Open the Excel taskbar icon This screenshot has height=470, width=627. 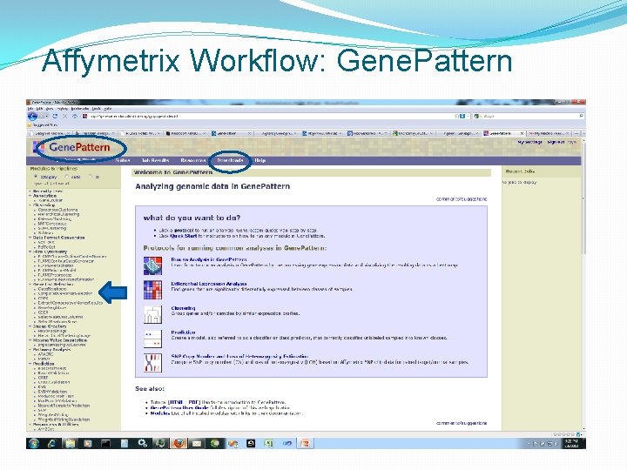tap(269, 443)
